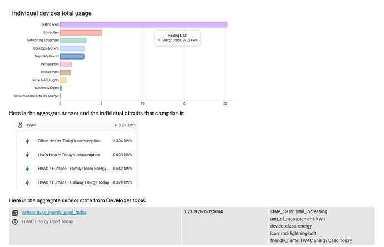Click the Family Room furnace lightning icon
This screenshot has width=384, height=247.
27,169
